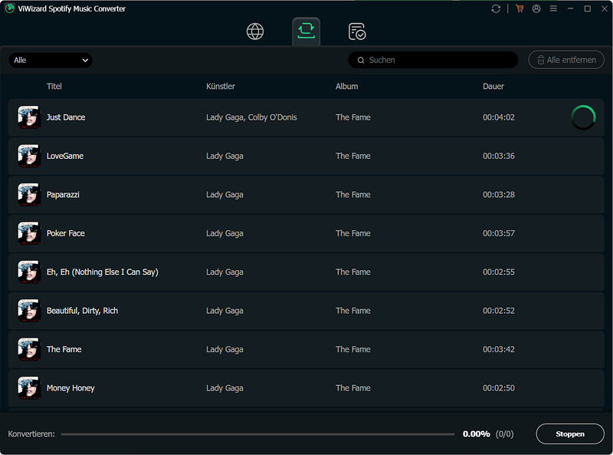Select The Fame track title

(64, 349)
